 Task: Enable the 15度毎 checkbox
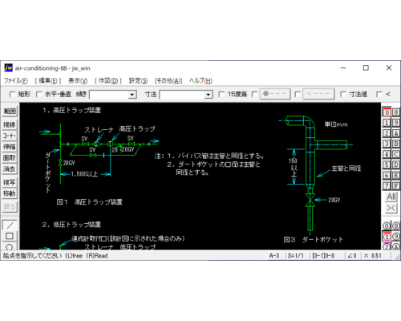click(x=221, y=94)
